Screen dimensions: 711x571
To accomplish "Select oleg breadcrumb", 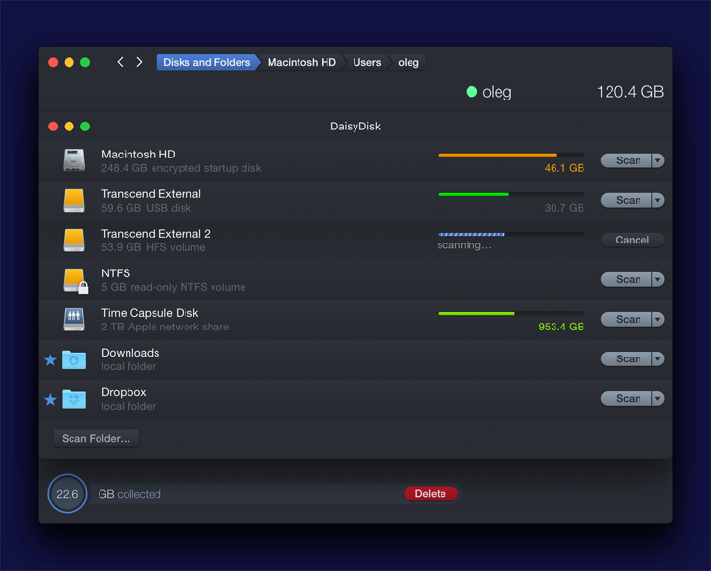I will [409, 62].
